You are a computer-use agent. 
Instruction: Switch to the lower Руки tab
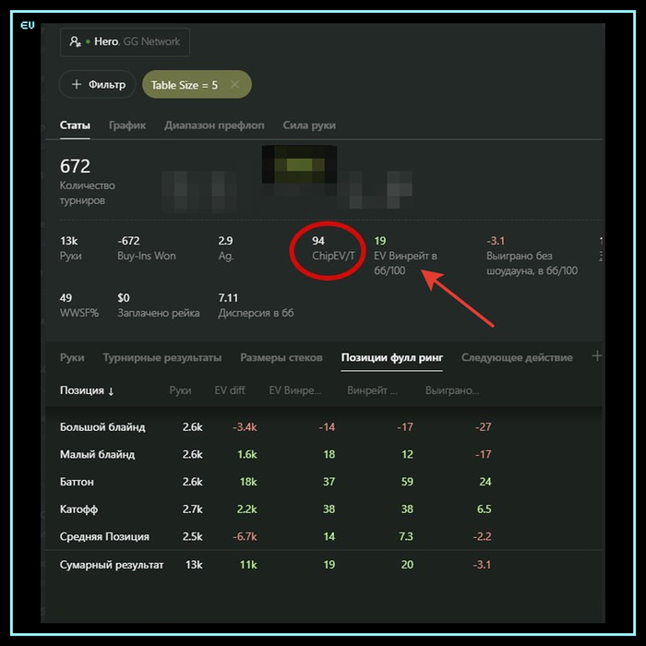click(72, 357)
